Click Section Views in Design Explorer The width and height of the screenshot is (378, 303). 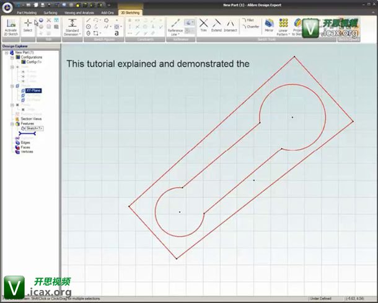point(31,119)
